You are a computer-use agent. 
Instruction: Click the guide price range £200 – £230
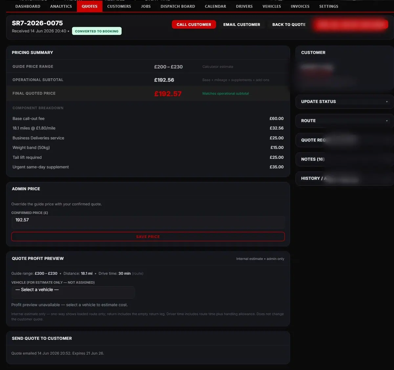tap(168, 67)
